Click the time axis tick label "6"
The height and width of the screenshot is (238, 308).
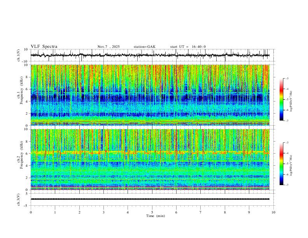click(x=176, y=212)
